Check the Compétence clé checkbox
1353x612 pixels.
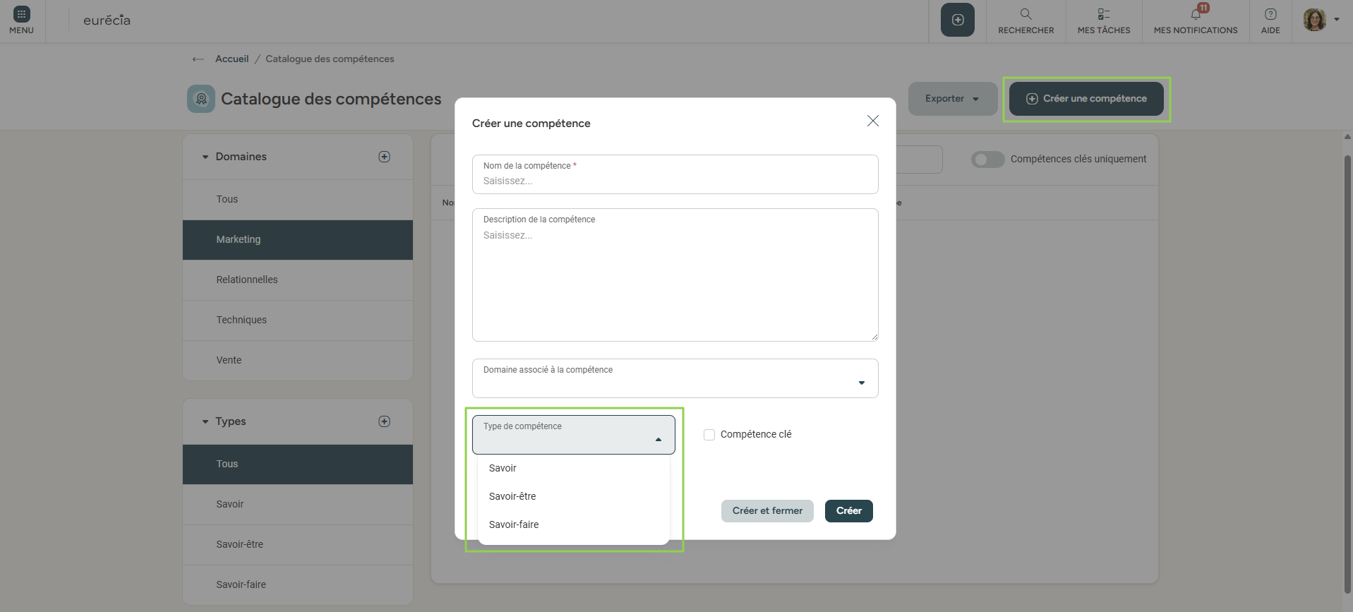pyautogui.click(x=709, y=435)
